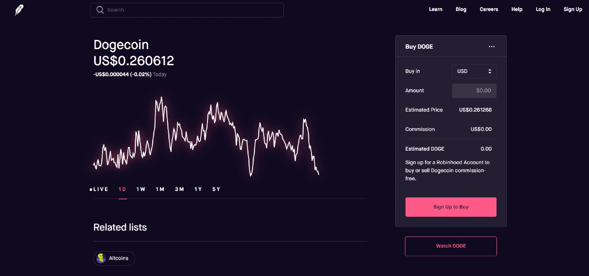The width and height of the screenshot is (589, 276).
Task: Select the 3M chart range
Action: 179,189
